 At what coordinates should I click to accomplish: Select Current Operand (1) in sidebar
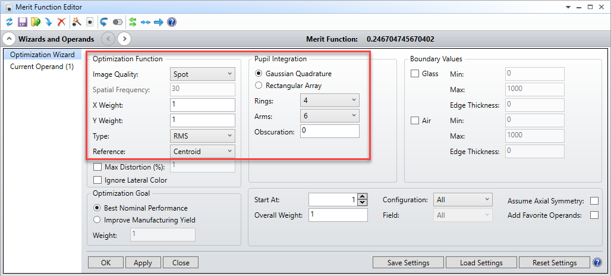[42, 67]
